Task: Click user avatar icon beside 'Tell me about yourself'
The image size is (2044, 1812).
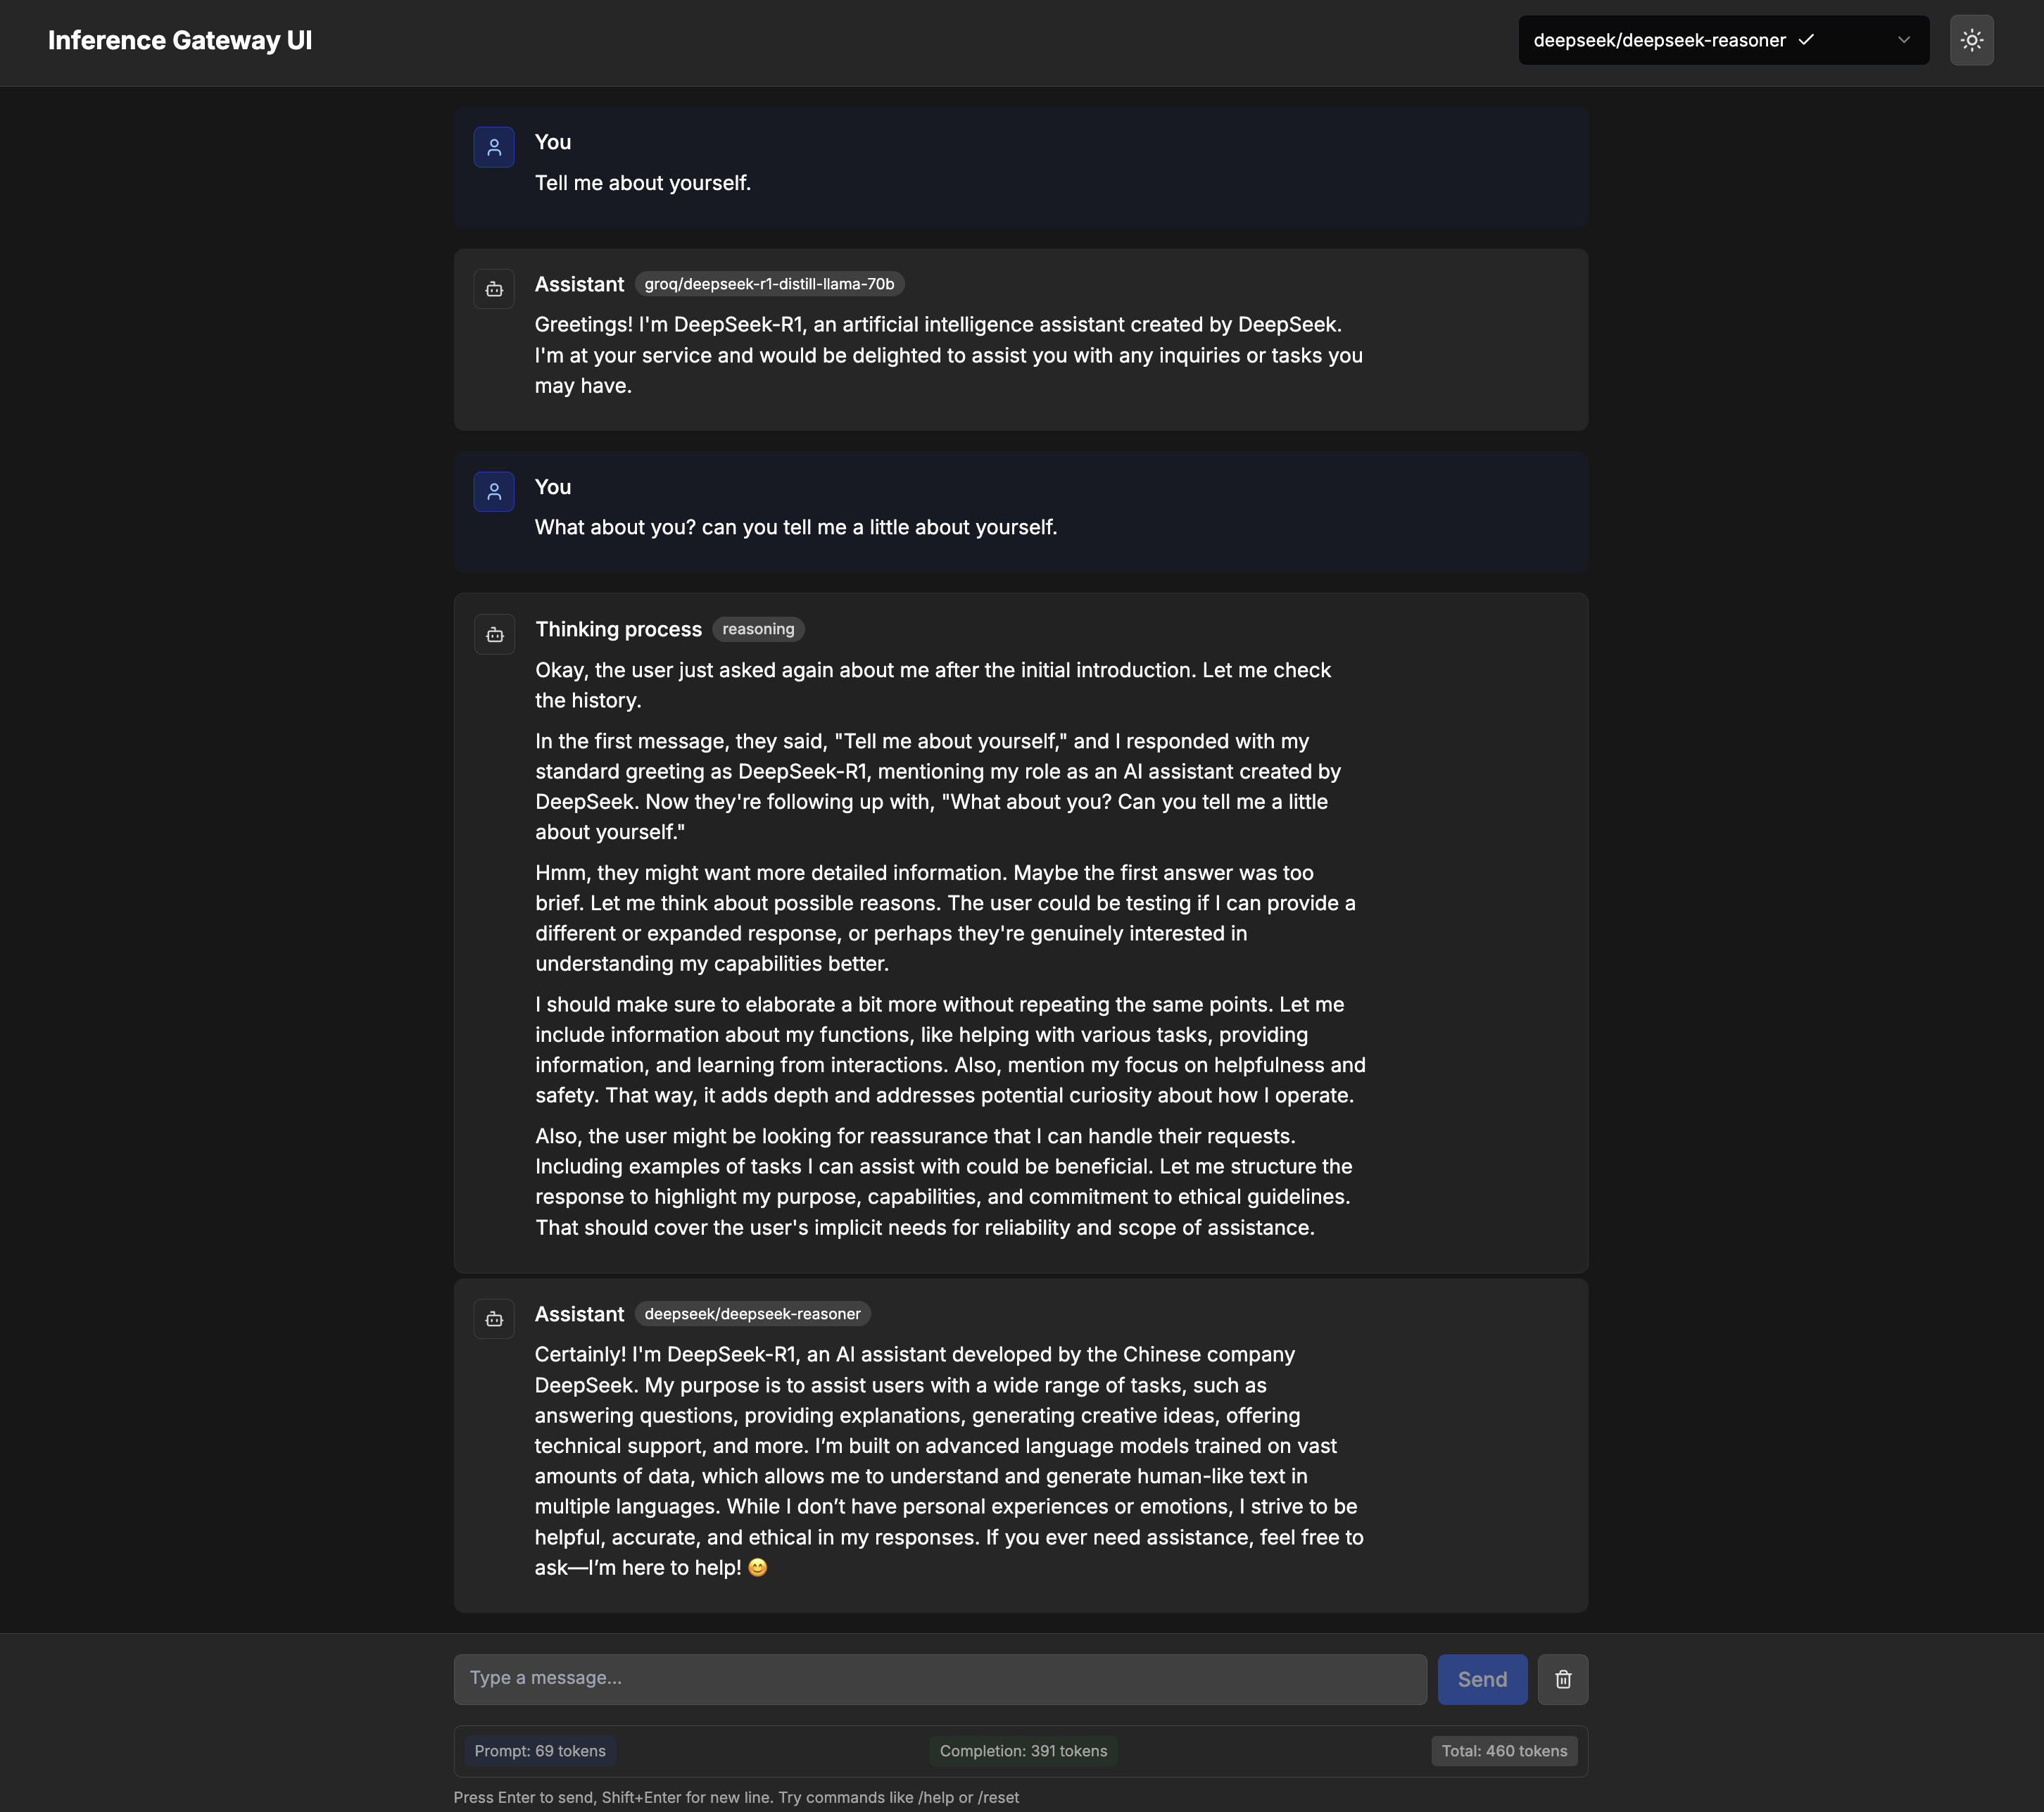Action: (x=494, y=147)
